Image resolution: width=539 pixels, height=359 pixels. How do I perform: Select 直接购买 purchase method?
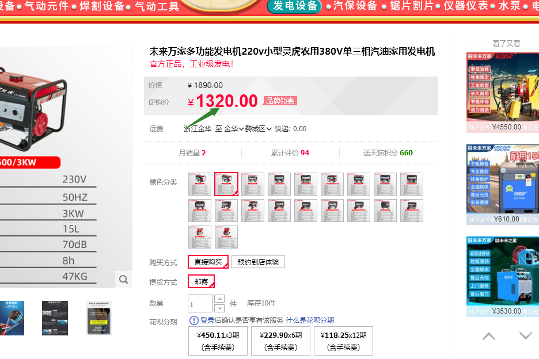pos(208,262)
